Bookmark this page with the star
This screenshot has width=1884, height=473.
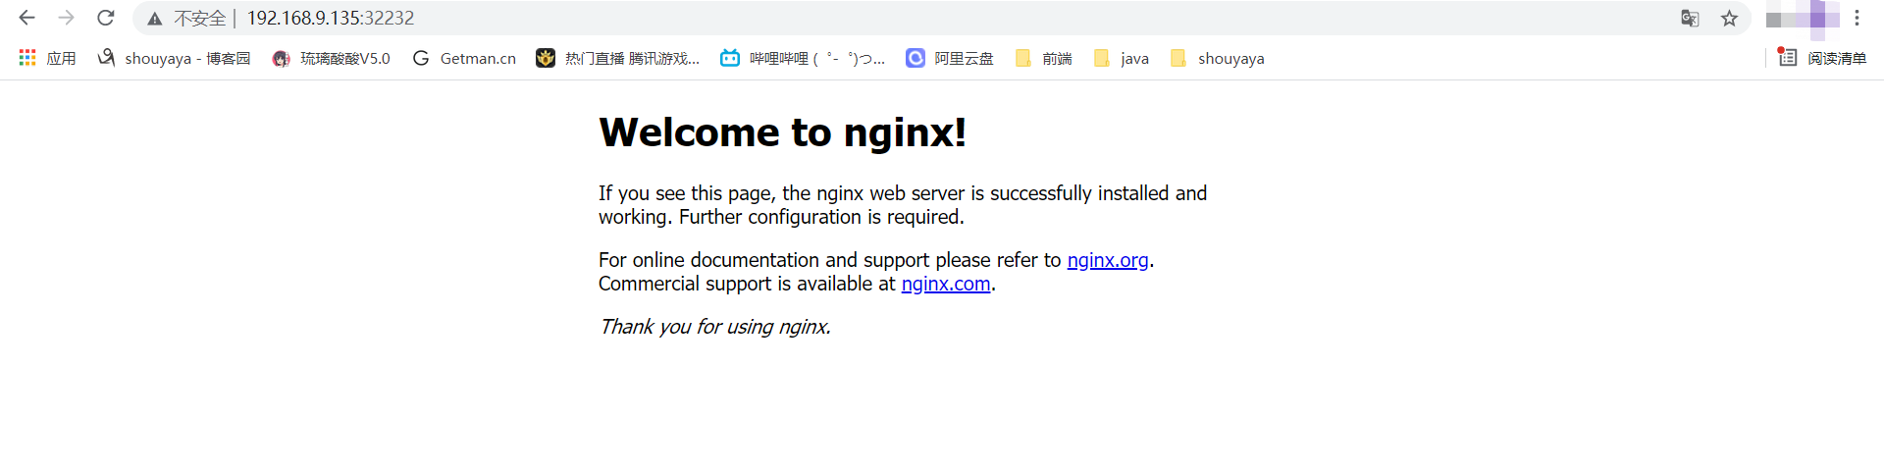coord(1729,18)
